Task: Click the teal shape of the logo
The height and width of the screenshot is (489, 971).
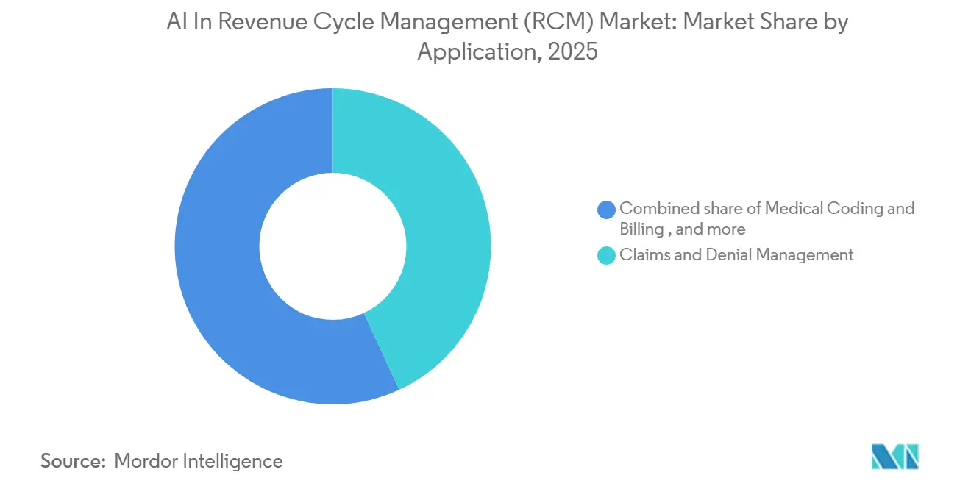Action: tap(911, 457)
